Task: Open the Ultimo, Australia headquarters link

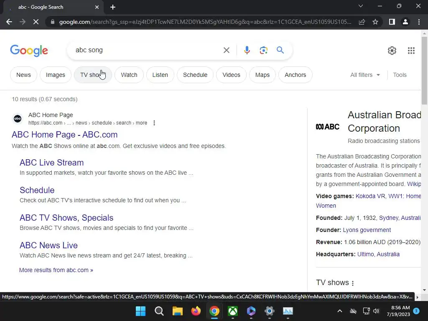Action: (x=378, y=254)
